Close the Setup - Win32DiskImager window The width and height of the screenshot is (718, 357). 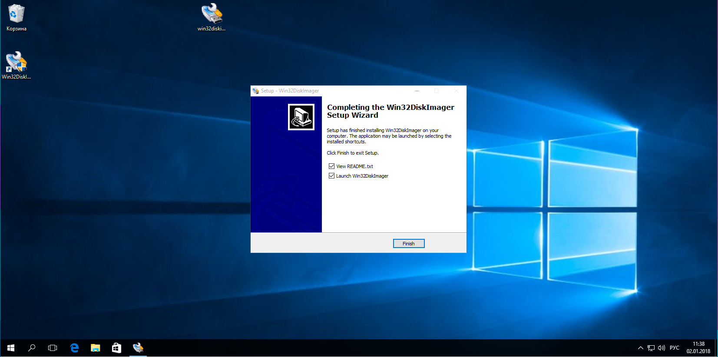(457, 91)
